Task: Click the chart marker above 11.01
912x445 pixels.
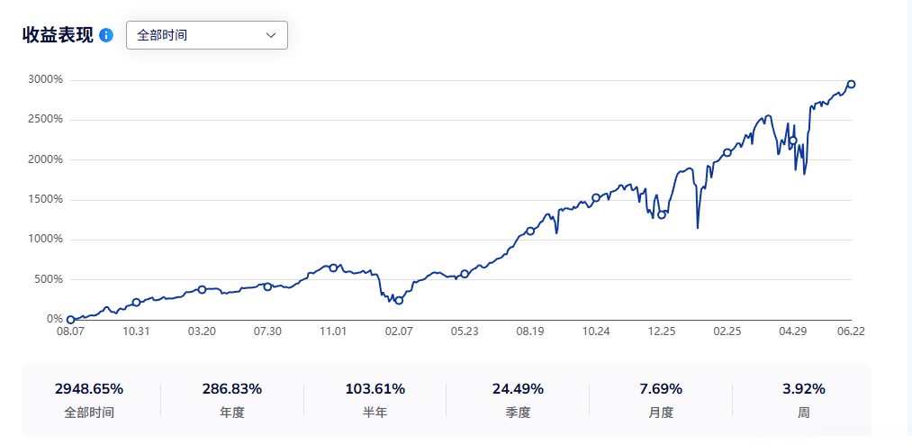Action: [333, 268]
